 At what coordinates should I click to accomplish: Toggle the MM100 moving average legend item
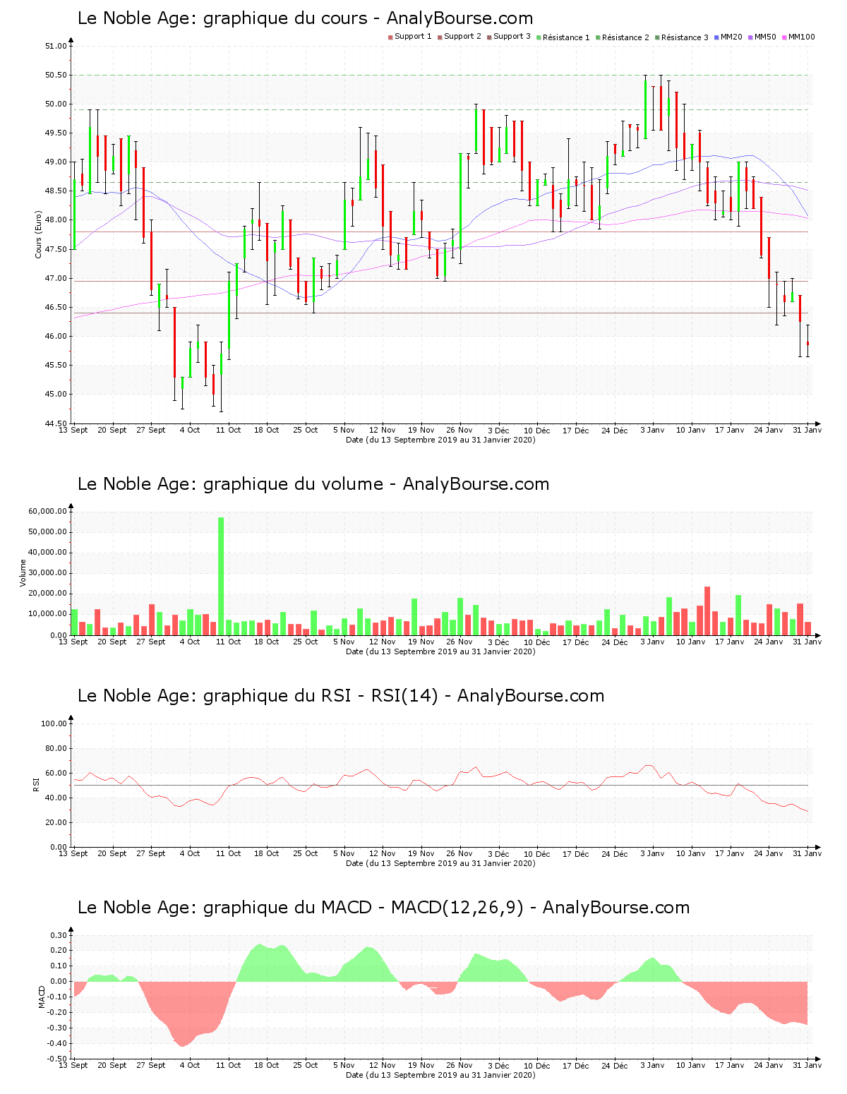tap(800, 37)
